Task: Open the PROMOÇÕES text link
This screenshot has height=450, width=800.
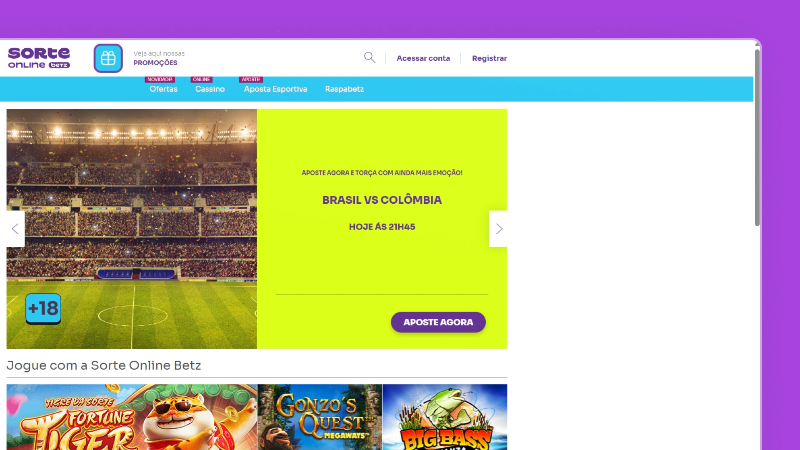Action: point(155,62)
